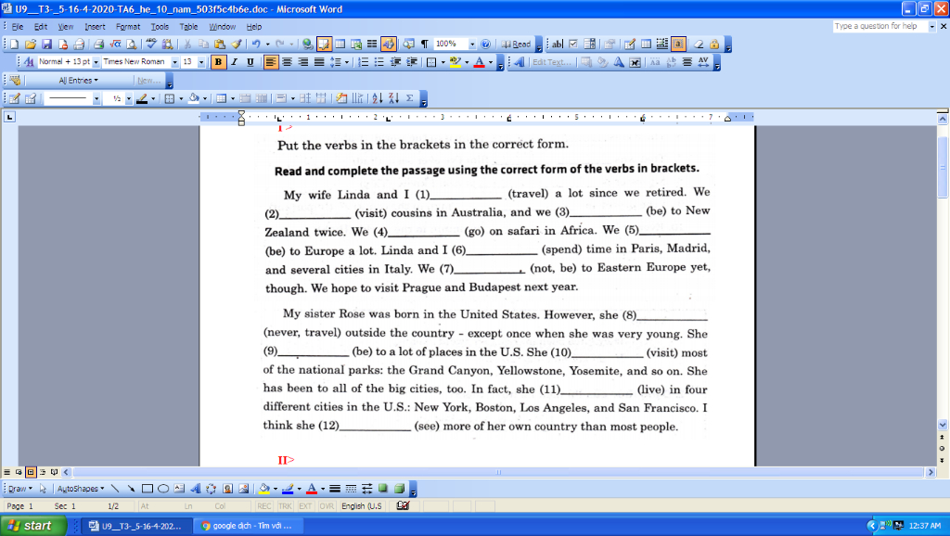The image size is (950, 536).
Task: Click the U9__T3 Word taskbar button
Action: [138, 526]
